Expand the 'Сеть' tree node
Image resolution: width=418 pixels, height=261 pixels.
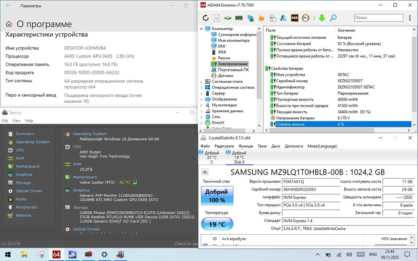[x=201, y=117]
